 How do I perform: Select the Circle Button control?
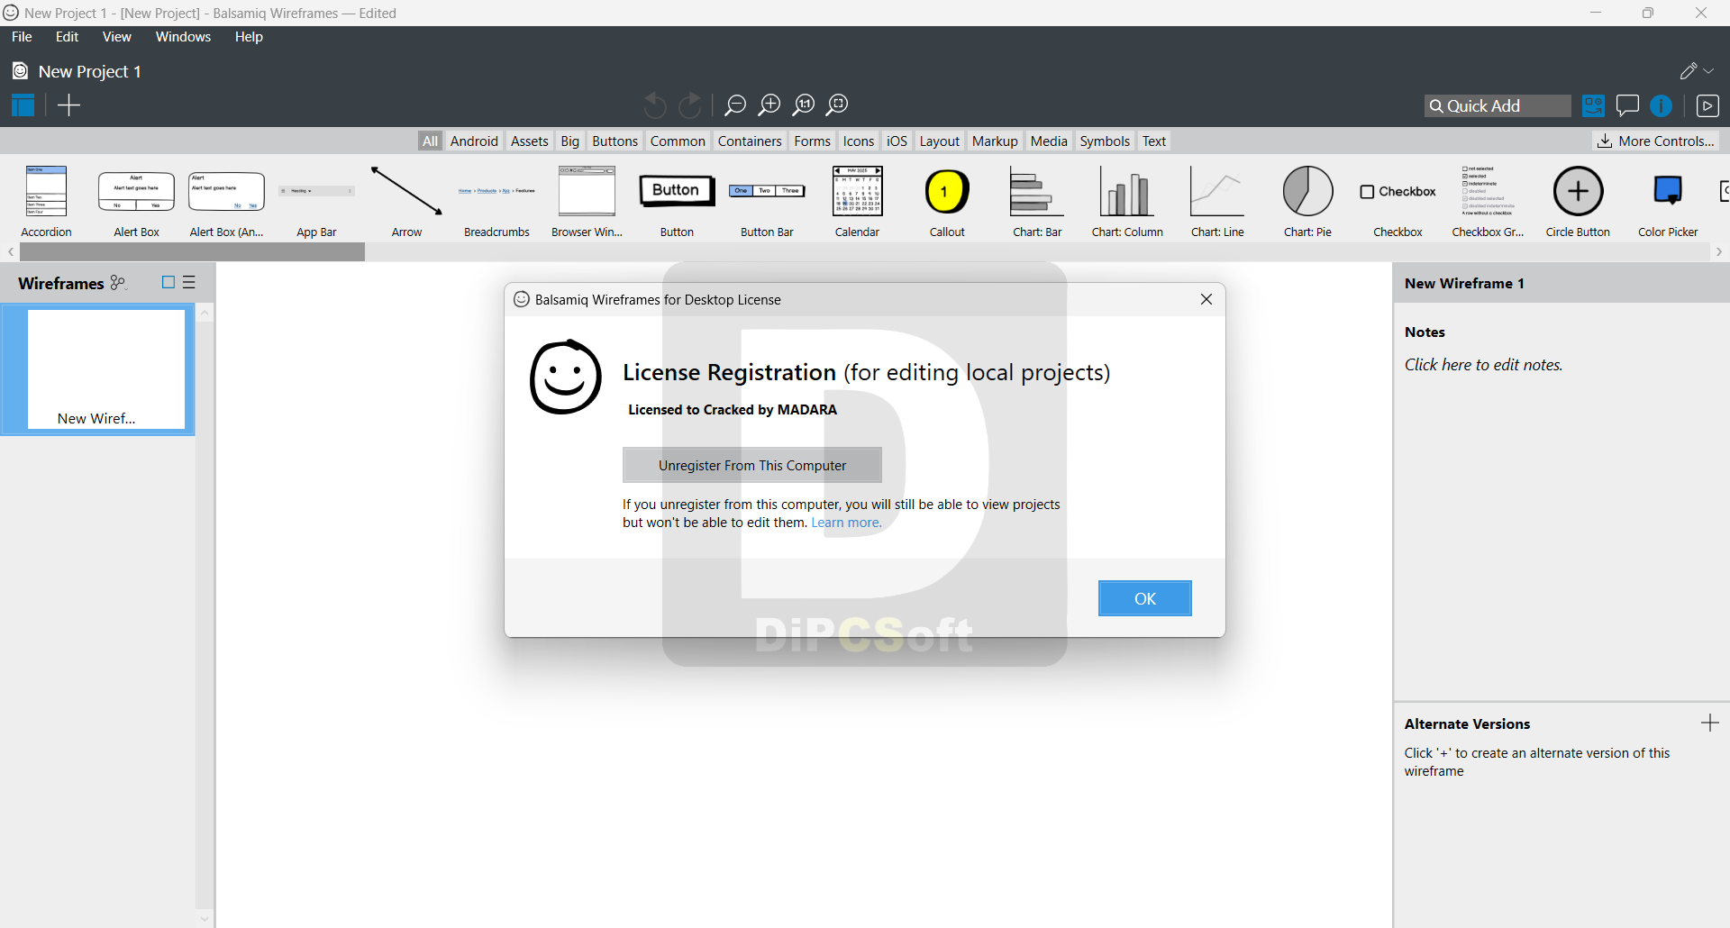click(1578, 202)
